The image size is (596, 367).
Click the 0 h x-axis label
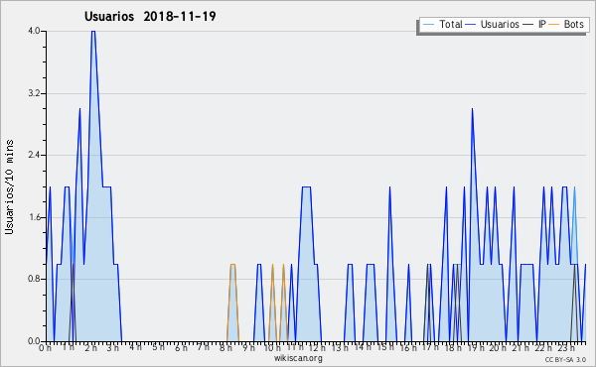click(x=46, y=348)
